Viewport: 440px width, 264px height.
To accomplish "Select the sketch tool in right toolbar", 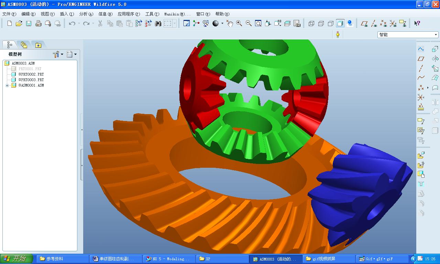I will coord(421,49).
